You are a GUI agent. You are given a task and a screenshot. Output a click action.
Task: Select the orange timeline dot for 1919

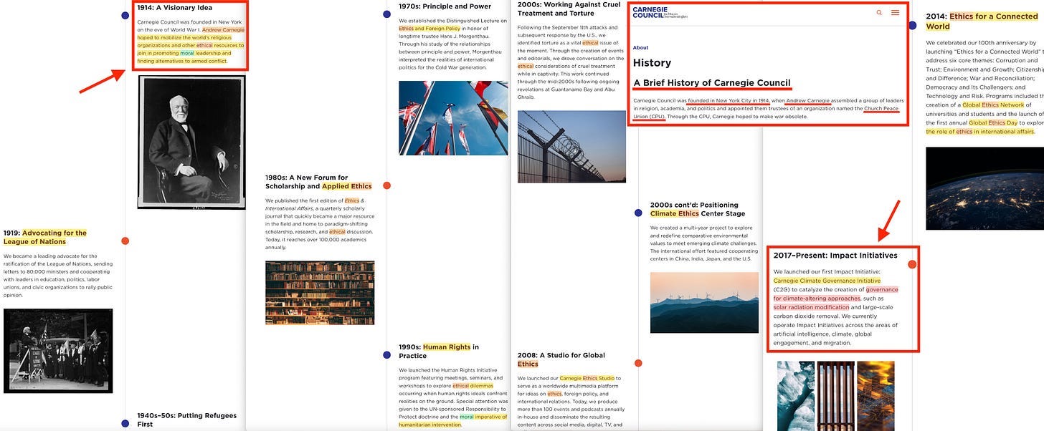coord(125,241)
